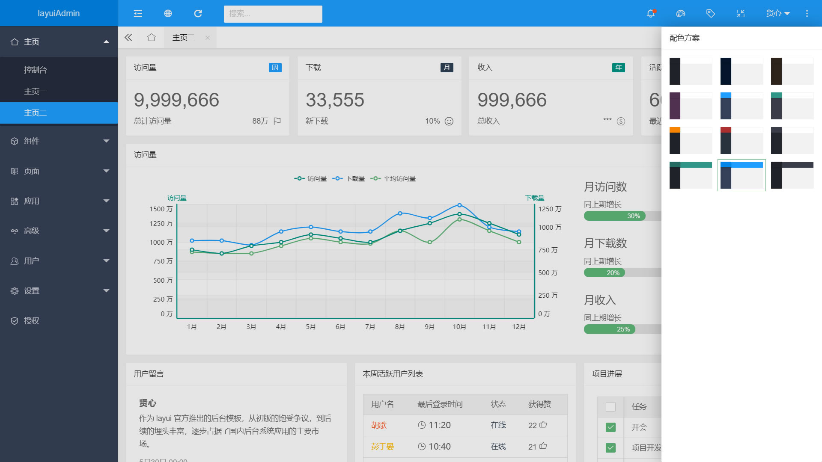This screenshot has height=462, width=822.
Task: Uncheck the 项目开发 task checkbox
Action: tap(611, 448)
